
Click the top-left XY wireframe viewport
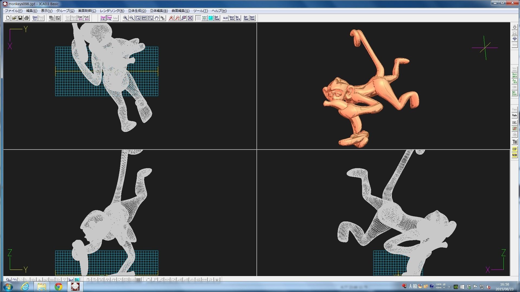130,86
